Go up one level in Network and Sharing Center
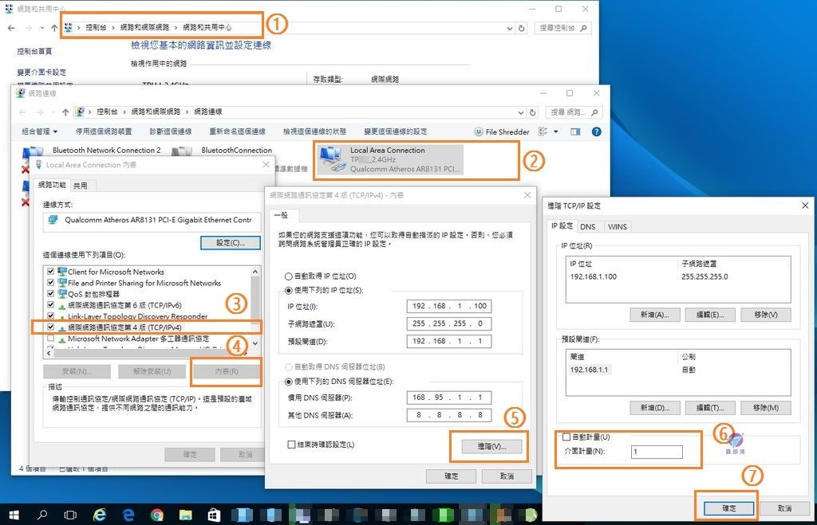The height and width of the screenshot is (525, 817). click(x=54, y=28)
